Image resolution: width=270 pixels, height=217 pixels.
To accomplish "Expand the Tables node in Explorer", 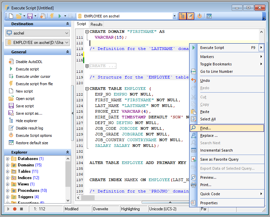I will (x=7, y=171).
